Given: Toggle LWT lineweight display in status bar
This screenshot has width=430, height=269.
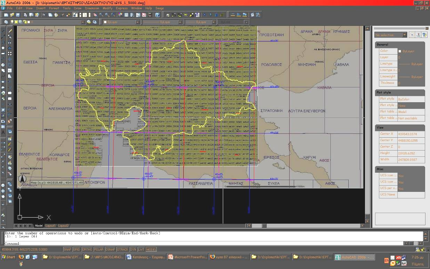Looking at the screenshot, I should (x=141, y=249).
